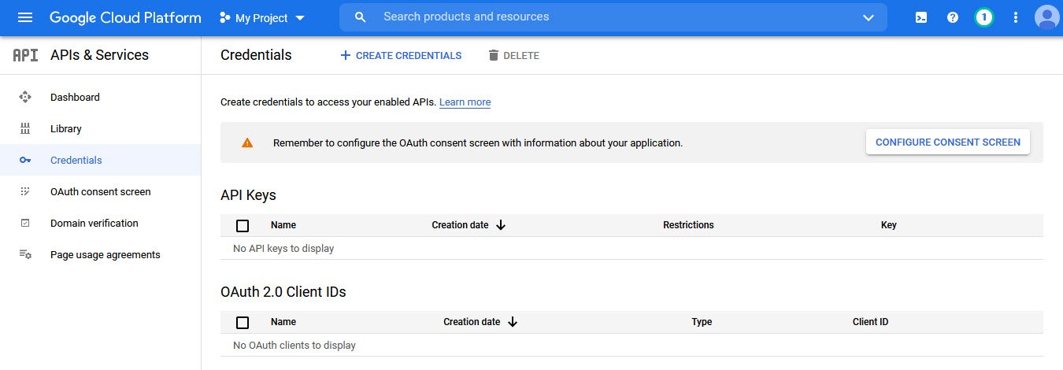
Task: Click the Type column header
Action: pyautogui.click(x=702, y=322)
